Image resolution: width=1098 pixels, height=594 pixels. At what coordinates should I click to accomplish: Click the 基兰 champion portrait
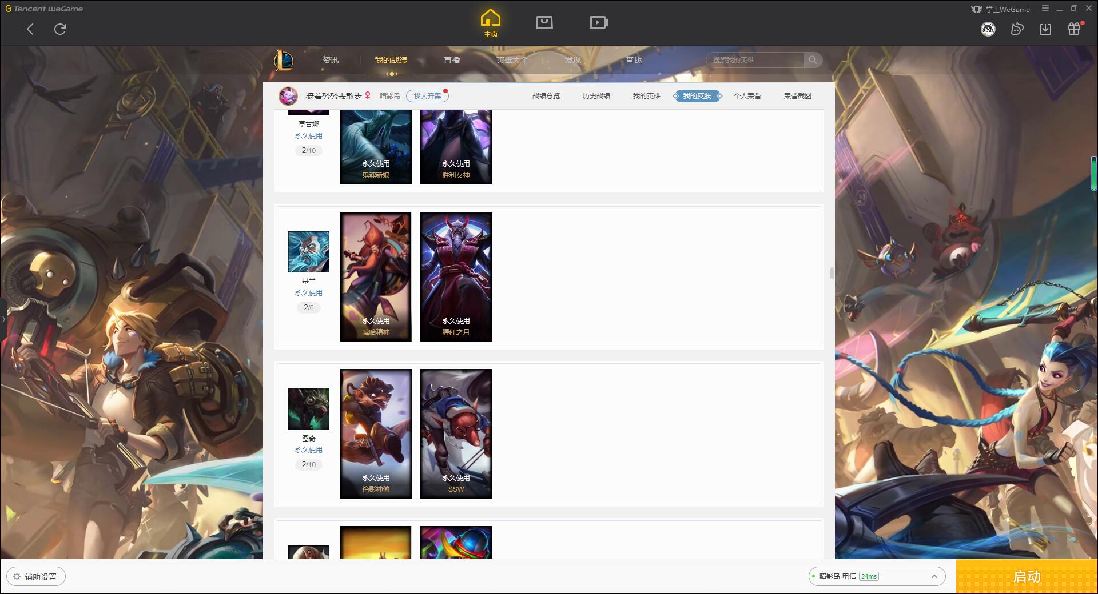pos(309,252)
